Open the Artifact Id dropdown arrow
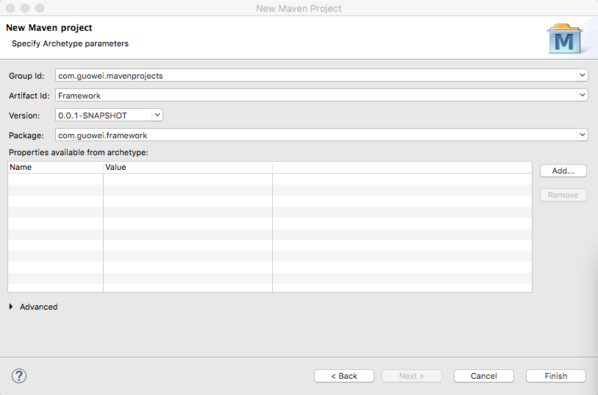Viewport: 598px width, 395px height. click(x=583, y=95)
